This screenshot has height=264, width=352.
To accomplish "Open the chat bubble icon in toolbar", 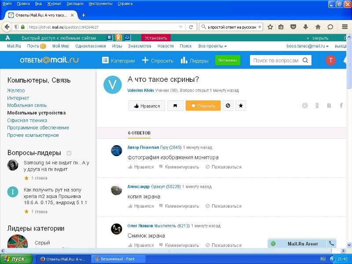I will [x=330, y=27].
